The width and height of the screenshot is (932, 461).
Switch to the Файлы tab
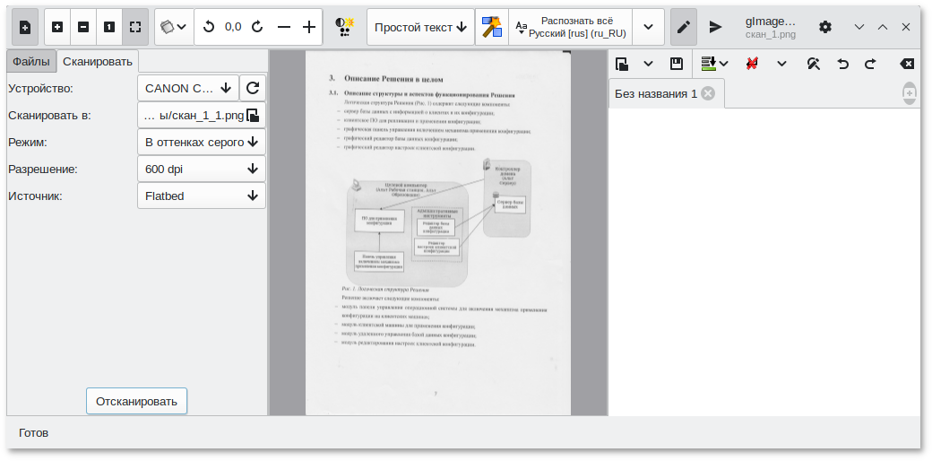(31, 62)
